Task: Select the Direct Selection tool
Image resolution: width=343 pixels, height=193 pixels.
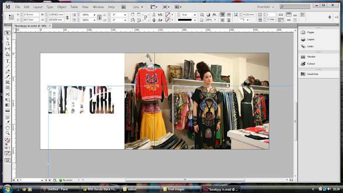Action: click(x=7, y=38)
